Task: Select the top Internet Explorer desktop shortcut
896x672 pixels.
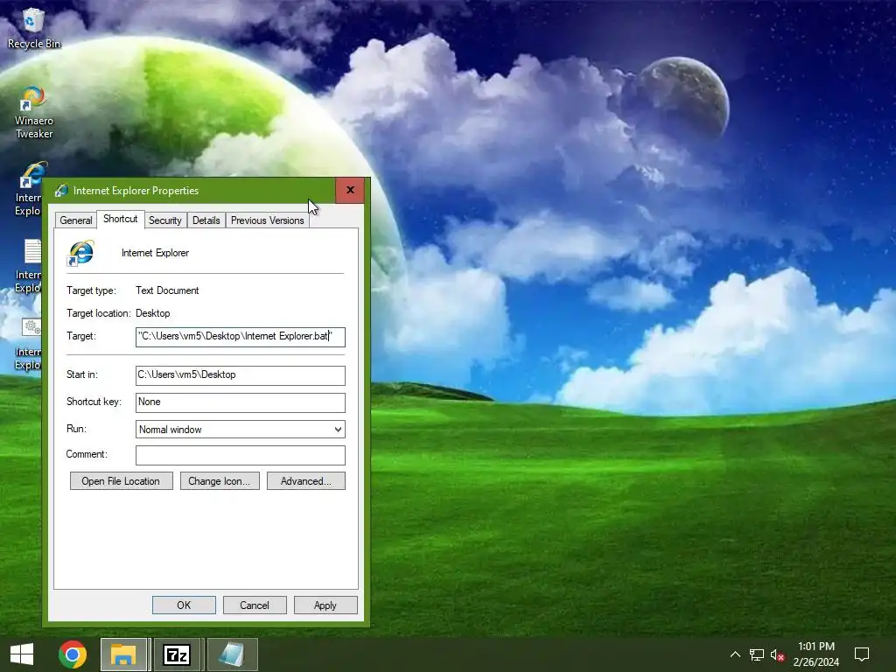Action: pyautogui.click(x=30, y=189)
